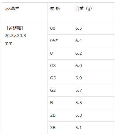Click the φ×高さ column header
The height and width of the screenshot is (137, 115).
pos(25,12)
